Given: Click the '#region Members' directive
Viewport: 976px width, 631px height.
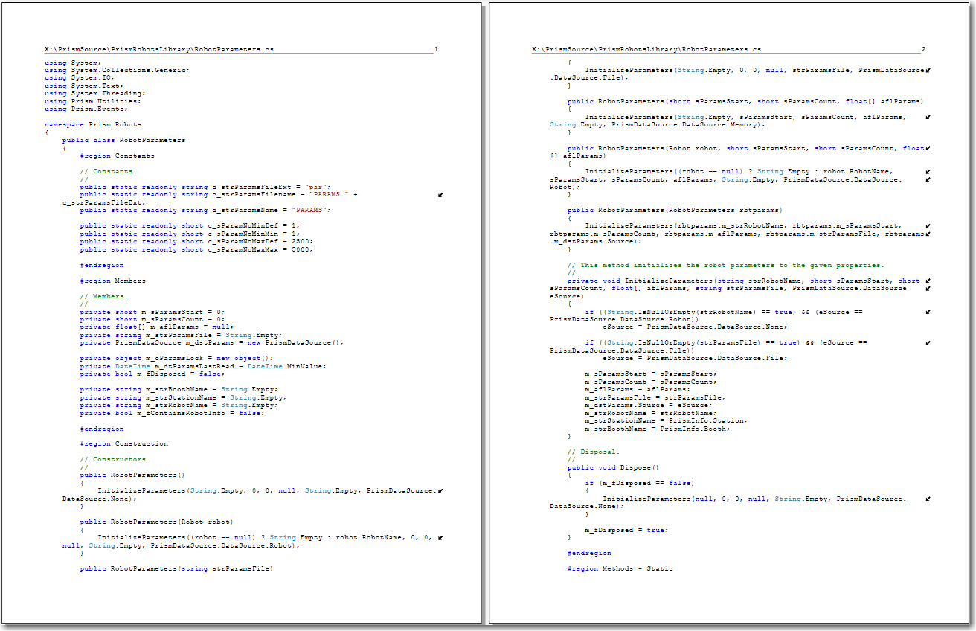Looking at the screenshot, I should 113,281.
